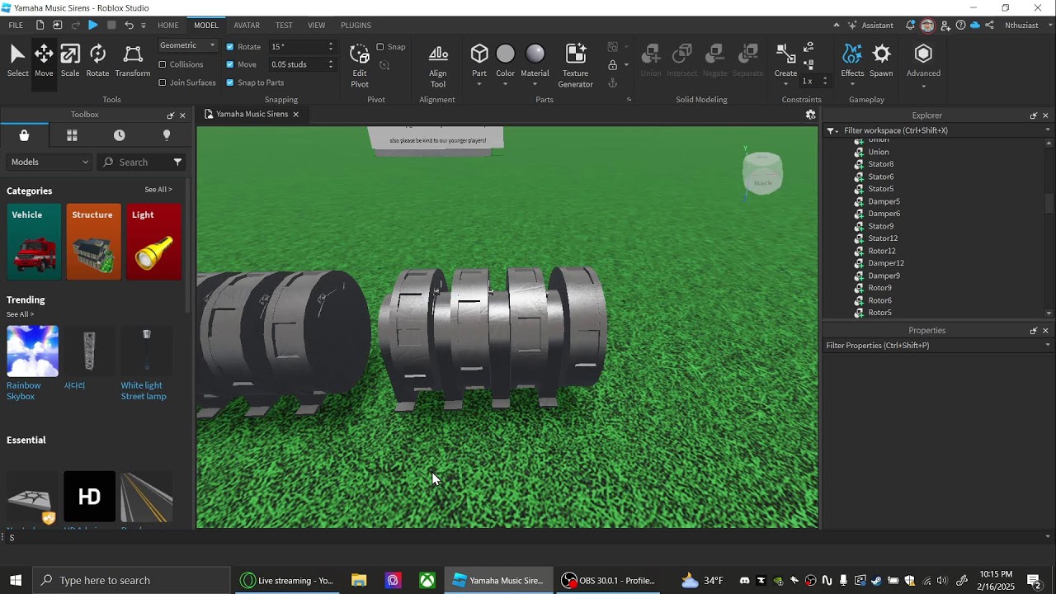Toggle the Move snapping checkbox
Image resolution: width=1056 pixels, height=594 pixels.
click(x=230, y=64)
